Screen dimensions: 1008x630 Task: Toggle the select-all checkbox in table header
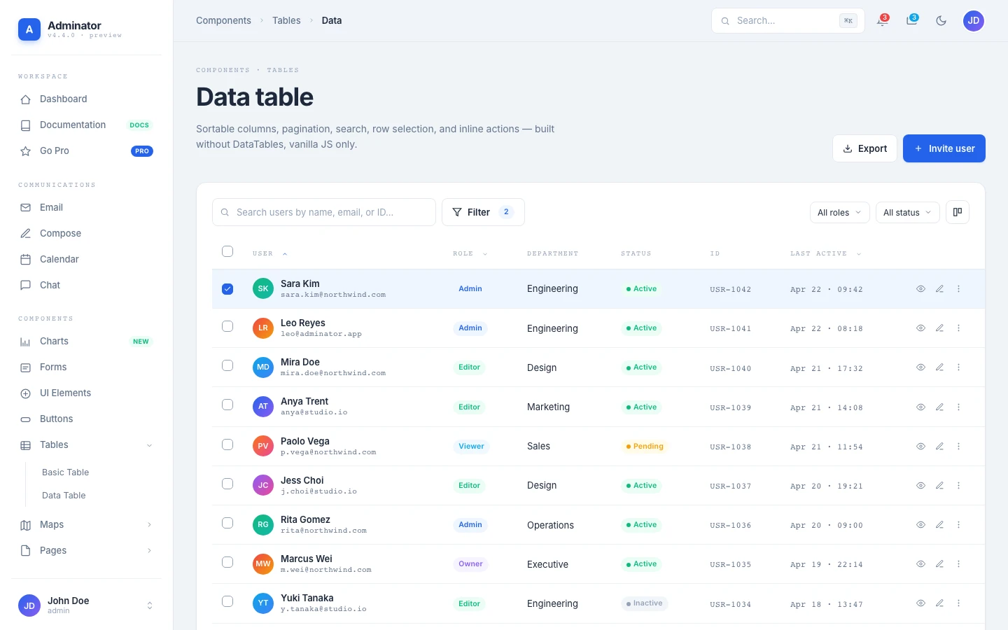pyautogui.click(x=227, y=251)
